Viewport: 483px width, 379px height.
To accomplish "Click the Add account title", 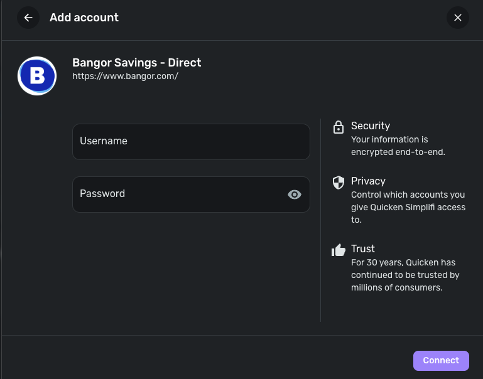I will point(84,18).
